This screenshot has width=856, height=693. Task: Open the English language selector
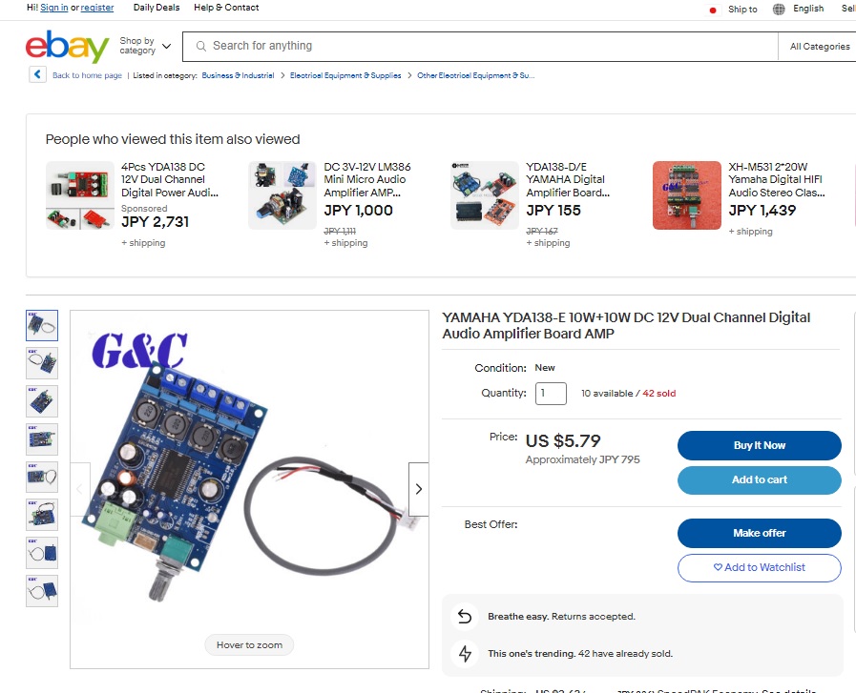pos(808,9)
